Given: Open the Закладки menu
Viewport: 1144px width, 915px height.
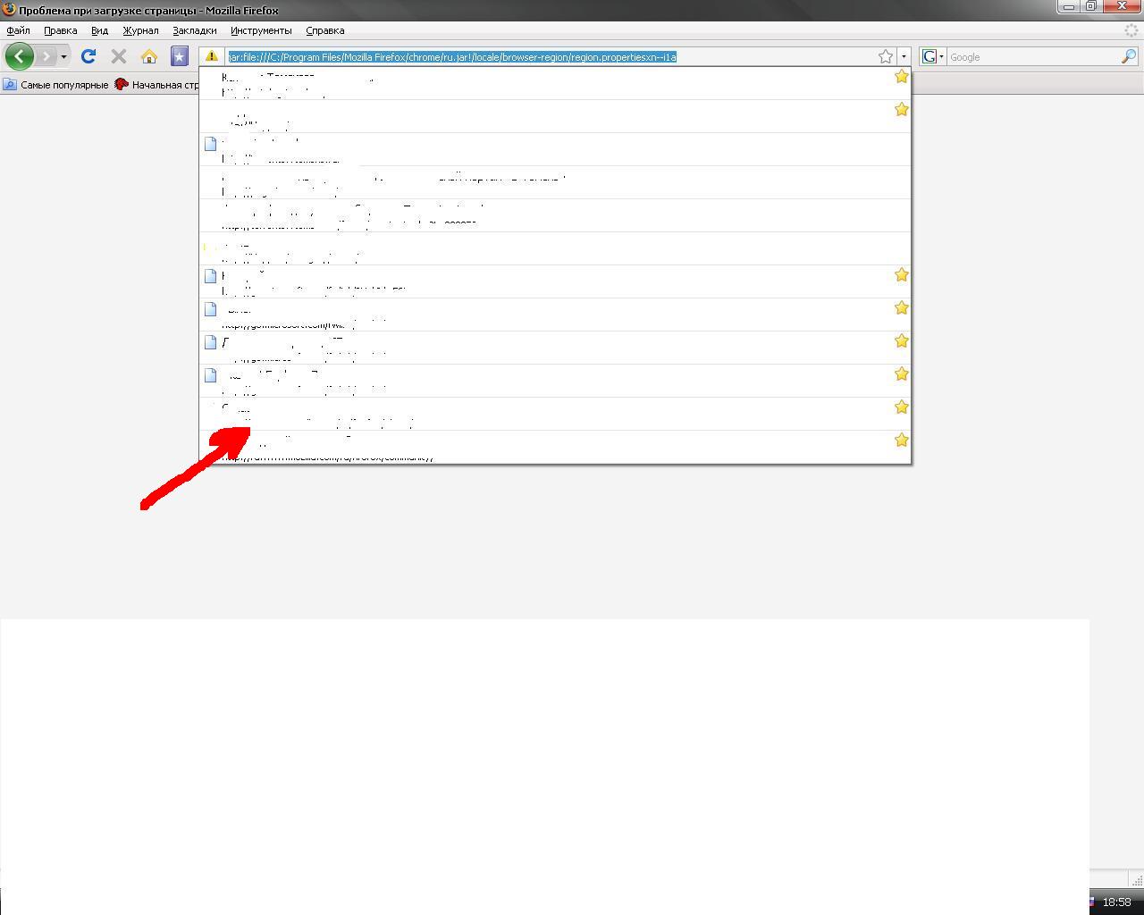Looking at the screenshot, I should (x=195, y=30).
